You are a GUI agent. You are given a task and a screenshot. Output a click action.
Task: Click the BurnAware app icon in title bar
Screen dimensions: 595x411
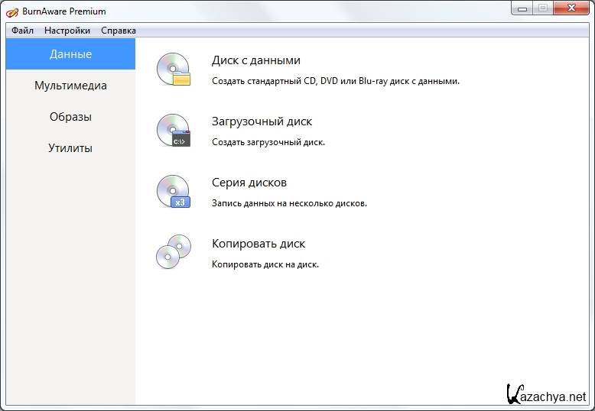[x=13, y=11]
